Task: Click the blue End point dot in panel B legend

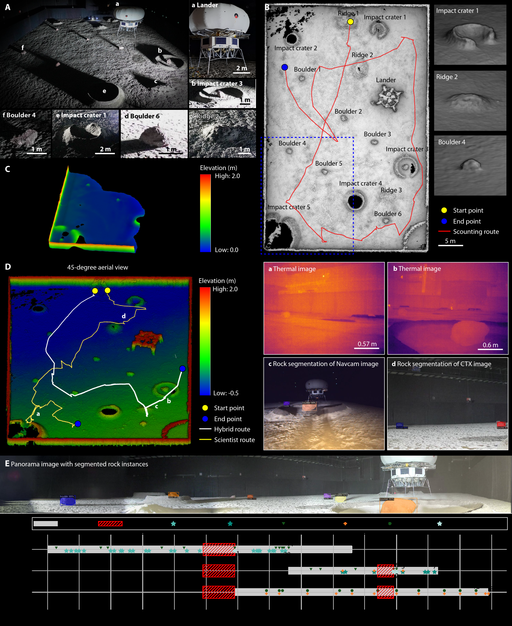Action: (x=444, y=221)
